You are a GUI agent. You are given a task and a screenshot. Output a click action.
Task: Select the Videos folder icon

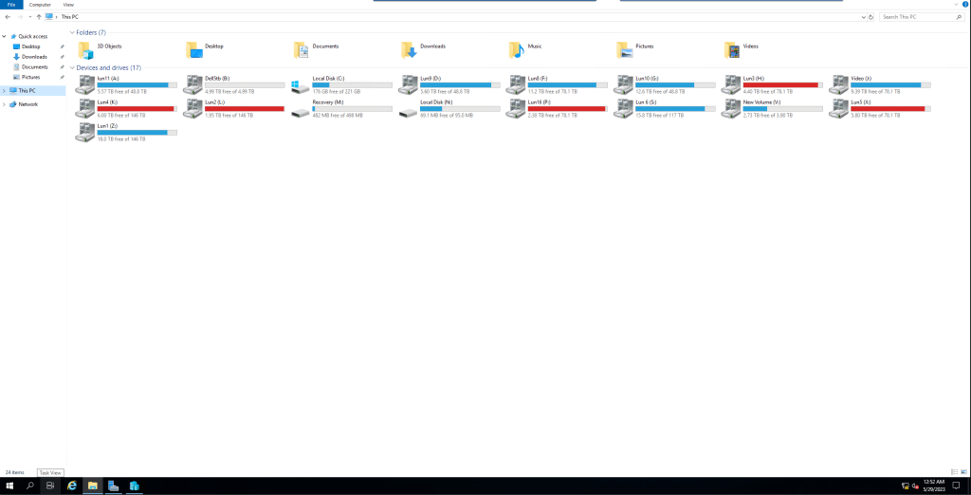tap(732, 50)
